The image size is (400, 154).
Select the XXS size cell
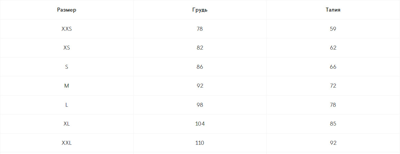67,29
